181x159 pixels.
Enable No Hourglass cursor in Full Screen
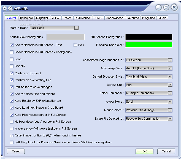(12, 122)
